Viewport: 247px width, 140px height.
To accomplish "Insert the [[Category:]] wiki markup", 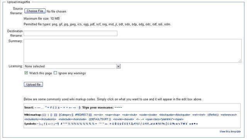I will pyautogui.click(x=66, y=115).
